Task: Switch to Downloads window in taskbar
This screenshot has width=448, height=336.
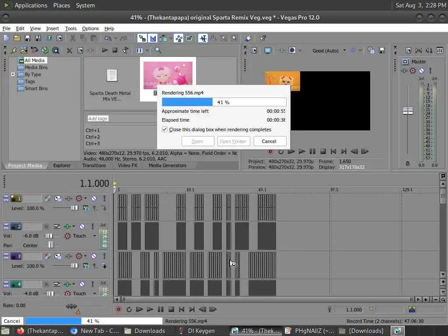Action: click(145, 331)
